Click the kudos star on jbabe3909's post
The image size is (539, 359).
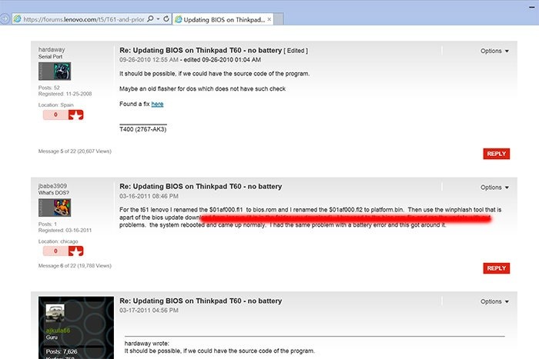click(x=76, y=251)
